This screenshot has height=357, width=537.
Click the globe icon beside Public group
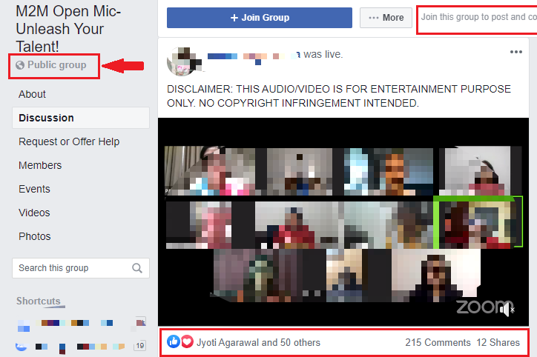click(20, 65)
